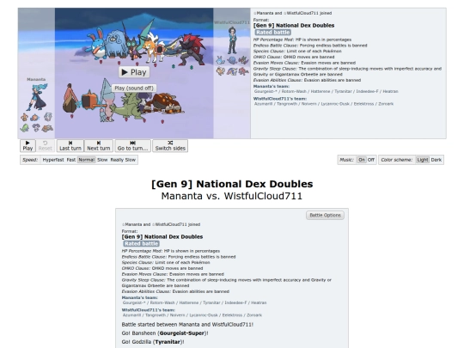Click WistfulCloud711's Azumarill team icon
The width and height of the screenshot is (464, 348).
pos(221,61)
